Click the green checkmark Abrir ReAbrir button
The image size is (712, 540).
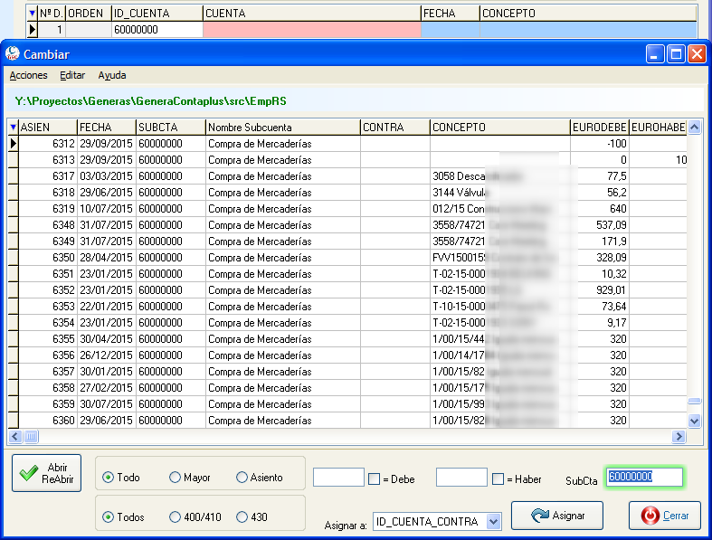tap(46, 473)
